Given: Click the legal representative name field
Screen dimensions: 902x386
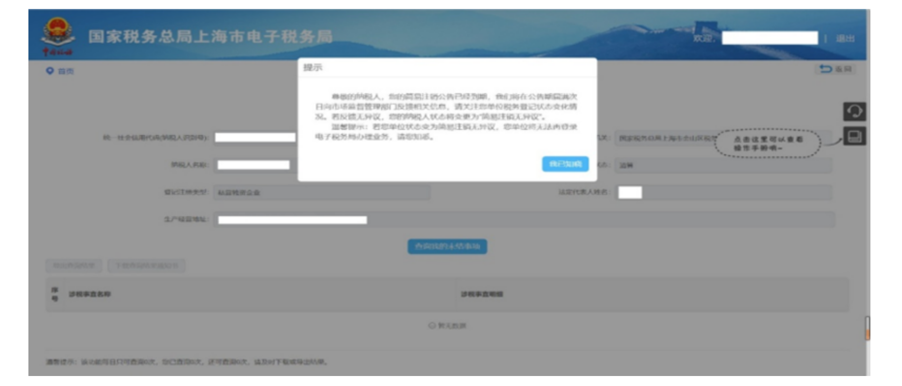Looking at the screenshot, I should [x=723, y=192].
